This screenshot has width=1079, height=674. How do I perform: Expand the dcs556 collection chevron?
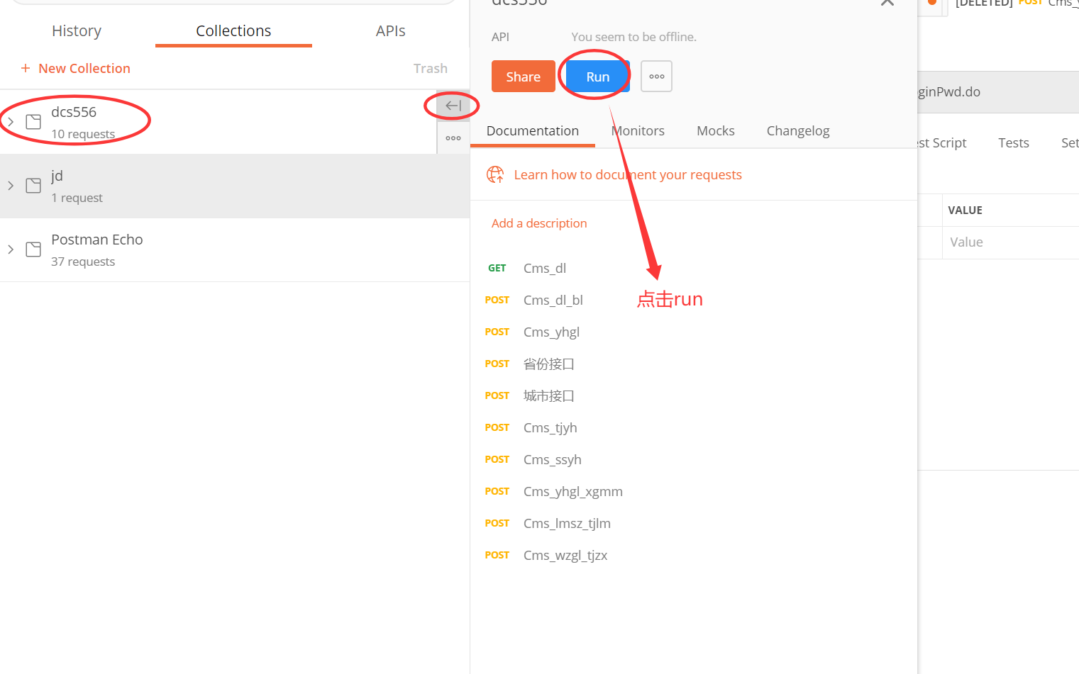click(x=11, y=122)
